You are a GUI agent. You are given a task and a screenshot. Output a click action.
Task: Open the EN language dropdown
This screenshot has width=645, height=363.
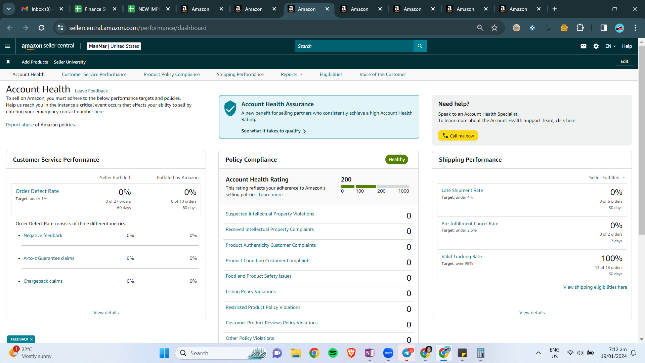(610, 46)
